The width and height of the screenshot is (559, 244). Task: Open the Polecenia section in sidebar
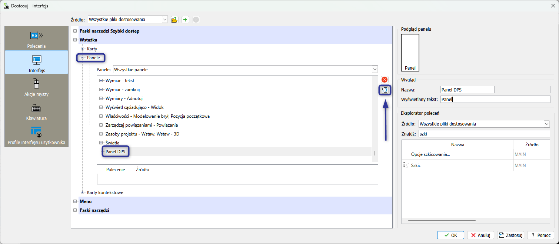coord(36,39)
